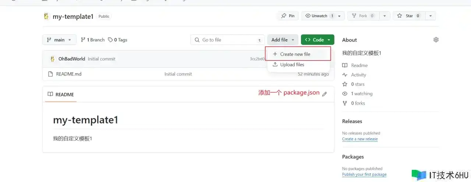
Task: Fork this repository using the Fork button
Action: [x=363, y=16]
